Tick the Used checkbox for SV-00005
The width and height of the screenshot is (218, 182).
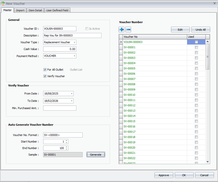(x=196, y=68)
